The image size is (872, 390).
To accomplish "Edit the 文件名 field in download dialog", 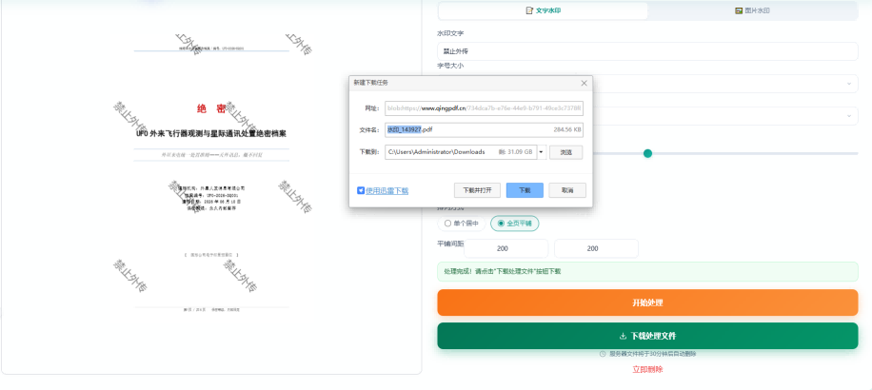I will point(484,129).
